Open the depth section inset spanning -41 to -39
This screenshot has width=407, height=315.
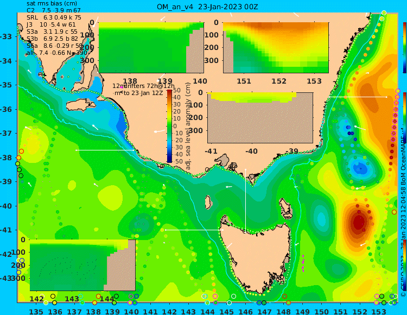(x=260, y=118)
